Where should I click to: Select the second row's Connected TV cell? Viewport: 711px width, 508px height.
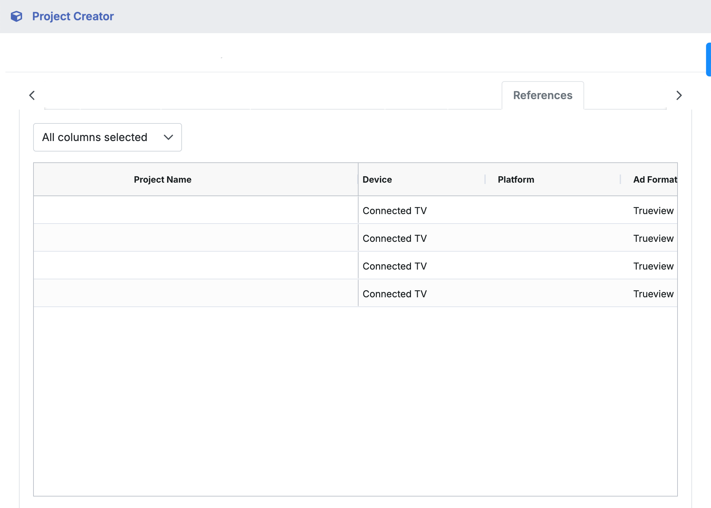[394, 238]
